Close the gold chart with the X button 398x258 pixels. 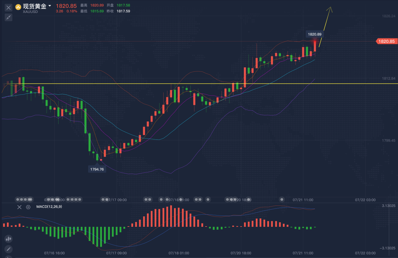click(8, 8)
